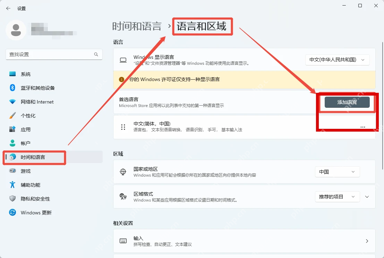Click the 隐私和安全性 shield icon

coord(12,198)
